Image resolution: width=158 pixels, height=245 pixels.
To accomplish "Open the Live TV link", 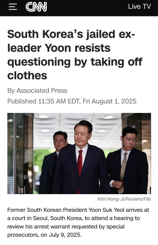I will coord(139,7).
